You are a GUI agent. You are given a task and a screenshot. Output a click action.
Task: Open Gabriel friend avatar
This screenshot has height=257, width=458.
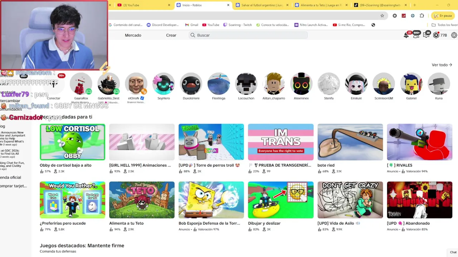411,84
